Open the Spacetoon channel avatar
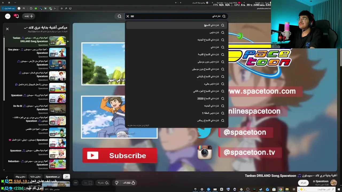The width and height of the screenshot is (342, 192). pyautogui.click(x=333, y=183)
